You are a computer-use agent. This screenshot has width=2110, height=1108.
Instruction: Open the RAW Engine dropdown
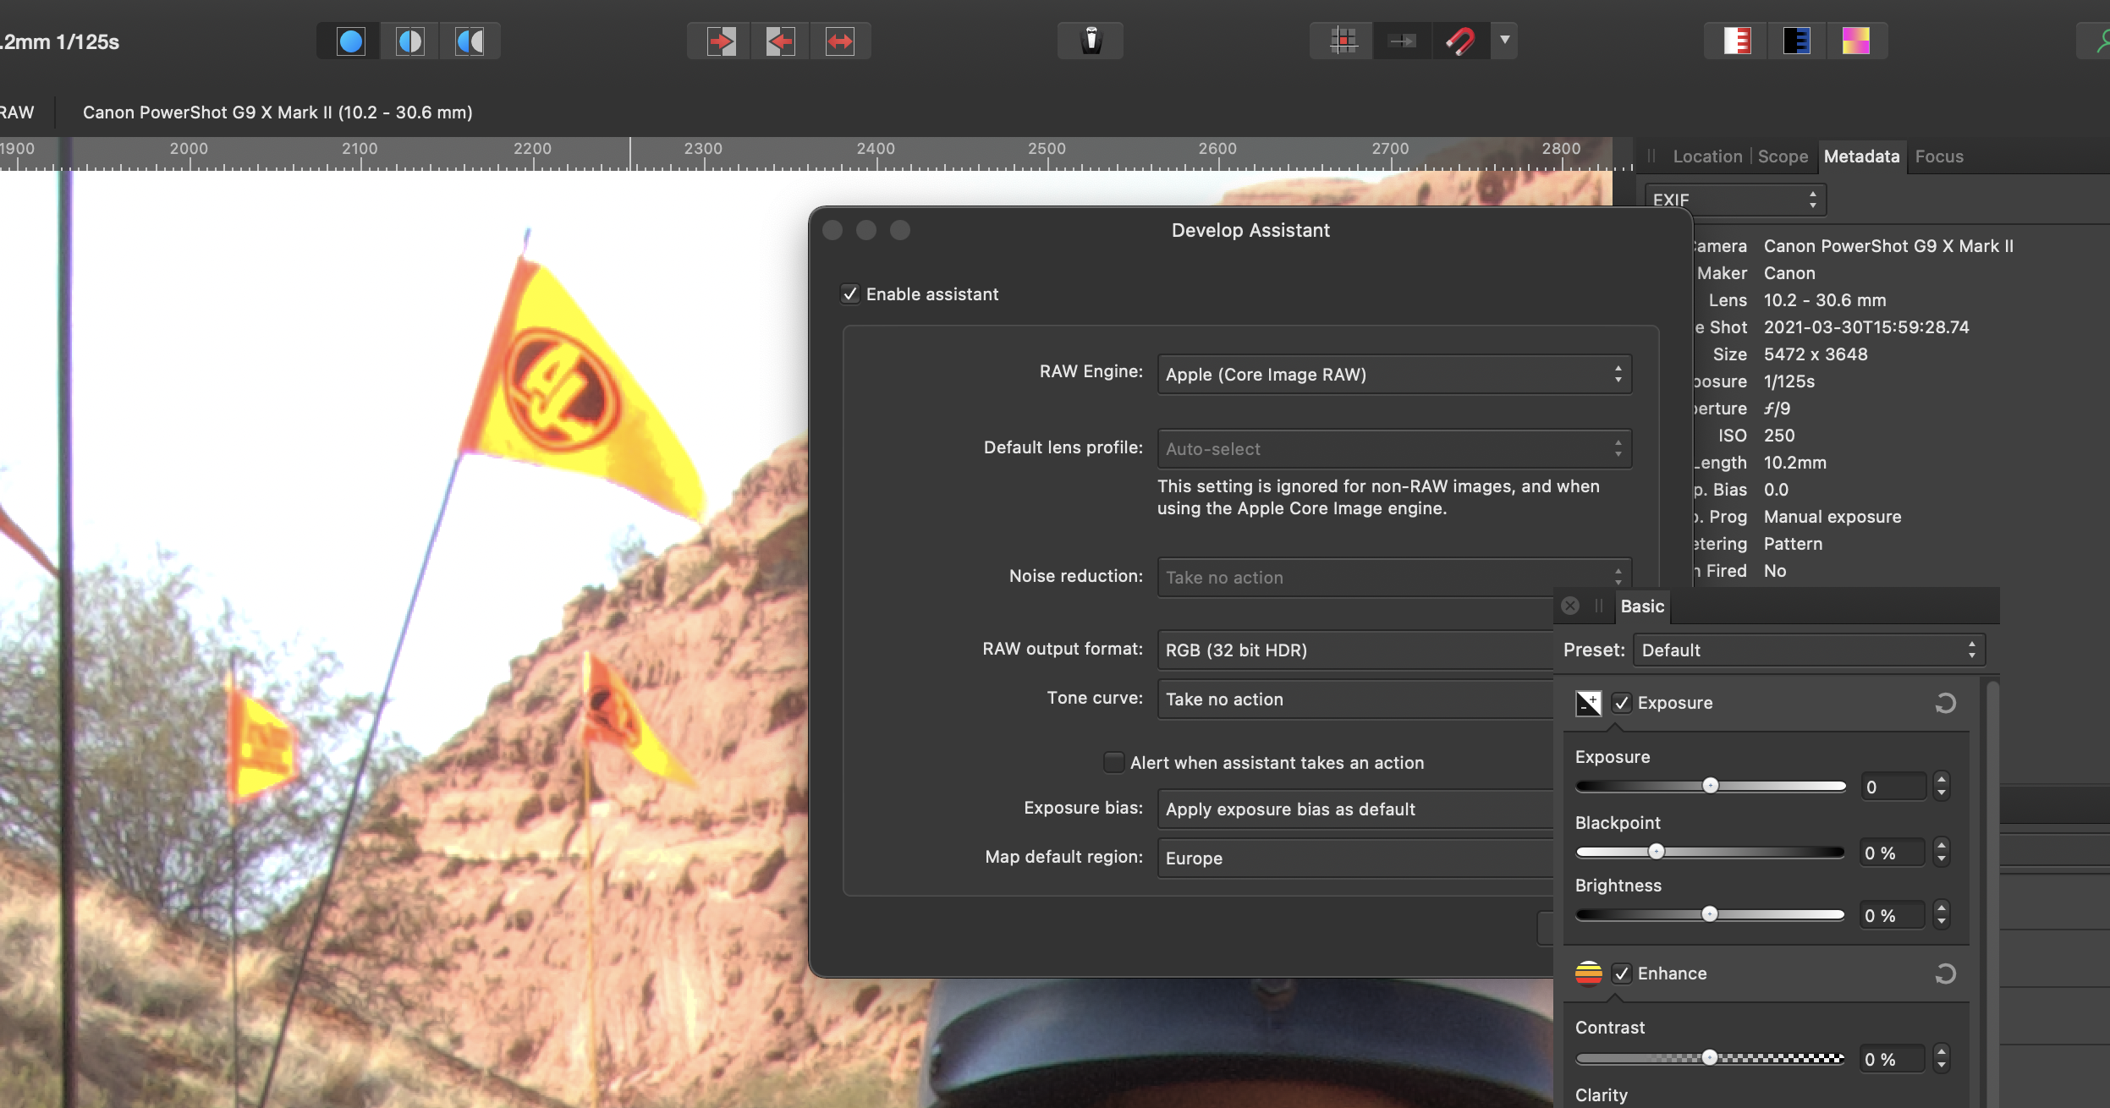click(1394, 374)
